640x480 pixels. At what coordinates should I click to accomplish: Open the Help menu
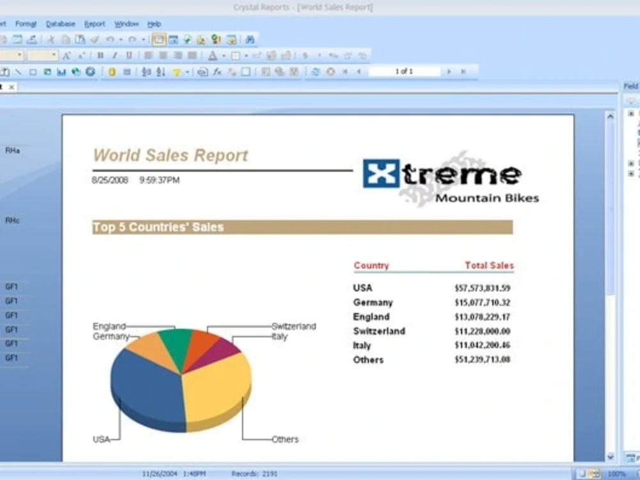[154, 24]
